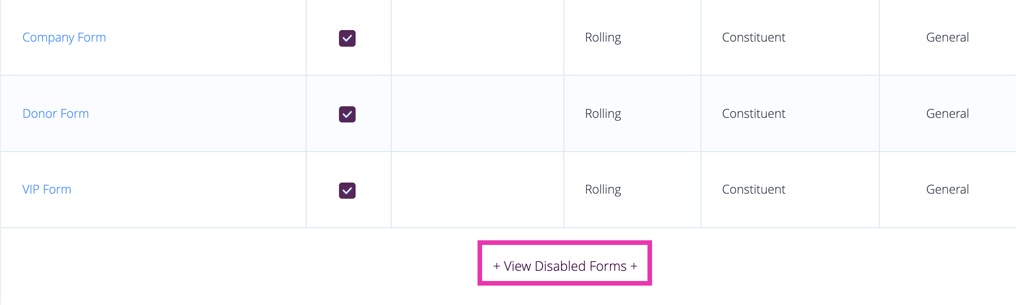This screenshot has width=1016, height=305.
Task: Open the Company Form link
Action: point(64,37)
